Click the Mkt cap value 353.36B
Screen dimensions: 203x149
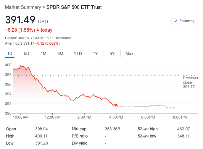[112, 129]
